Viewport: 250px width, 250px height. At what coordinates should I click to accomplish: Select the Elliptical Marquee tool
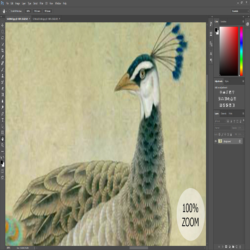pyautogui.click(x=2, y=32)
